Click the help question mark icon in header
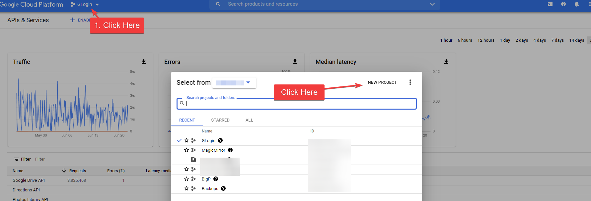 click(563, 4)
